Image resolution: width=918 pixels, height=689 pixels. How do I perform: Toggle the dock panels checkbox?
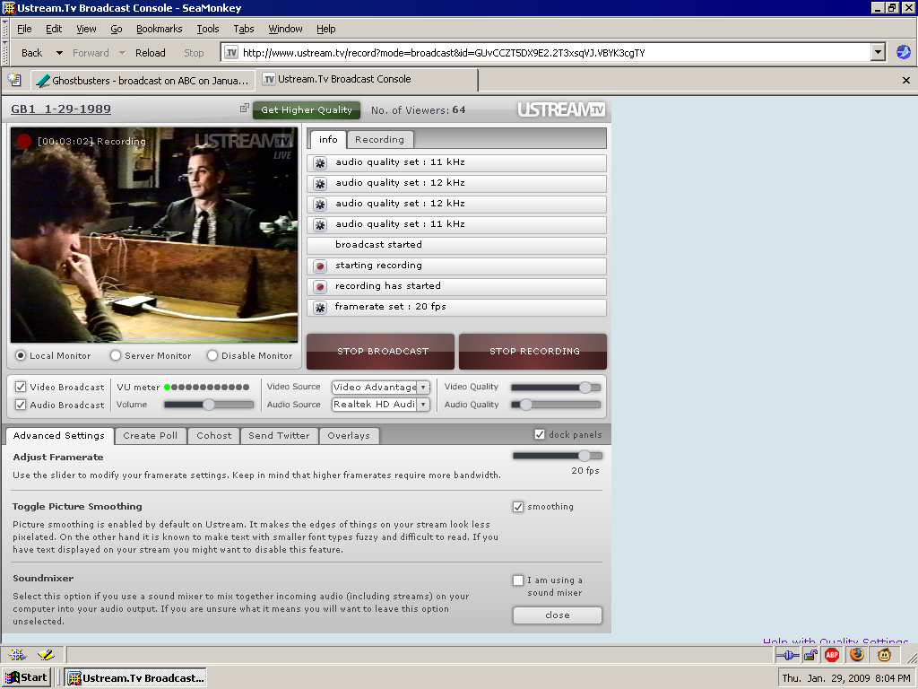pos(540,434)
